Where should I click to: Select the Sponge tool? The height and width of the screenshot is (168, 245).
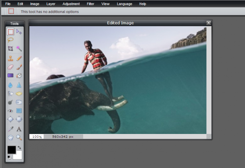(19, 94)
